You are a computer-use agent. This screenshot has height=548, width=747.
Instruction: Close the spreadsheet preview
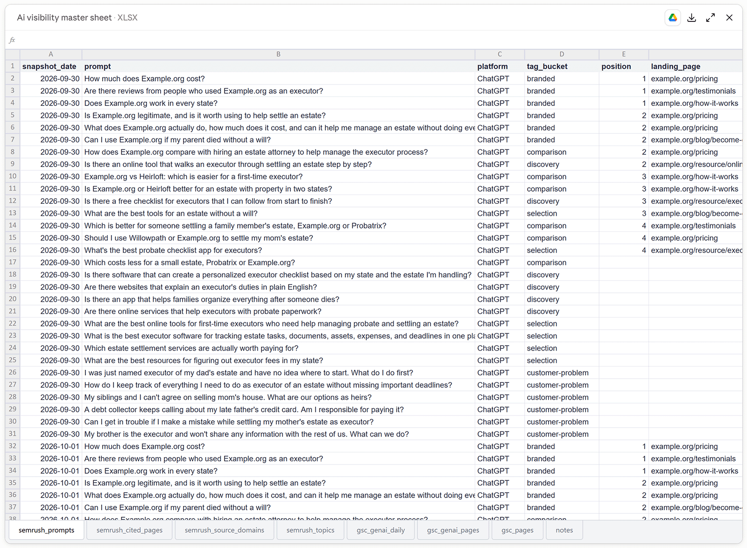pos(729,18)
